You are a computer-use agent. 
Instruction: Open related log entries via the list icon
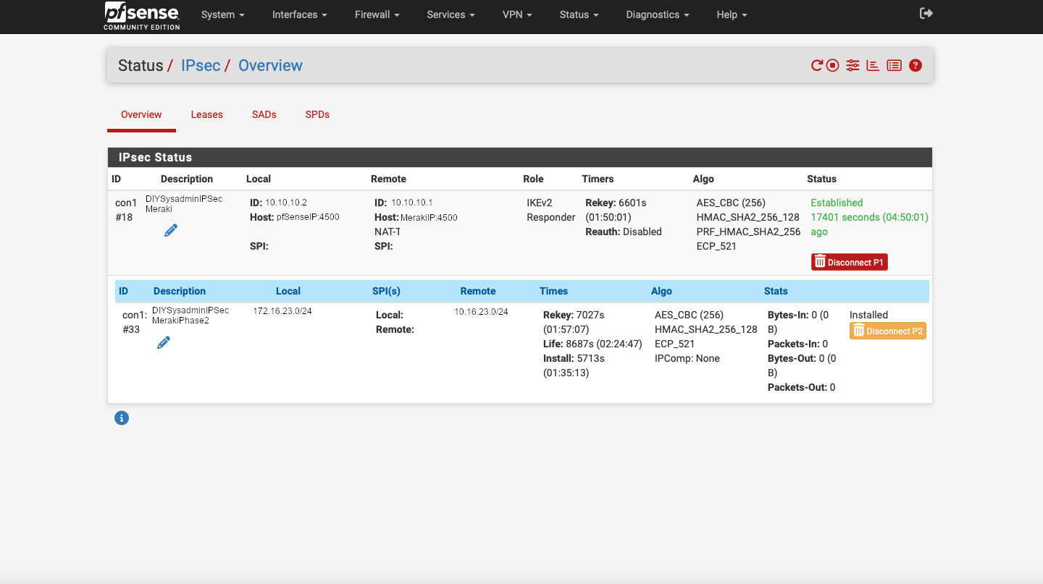point(894,66)
